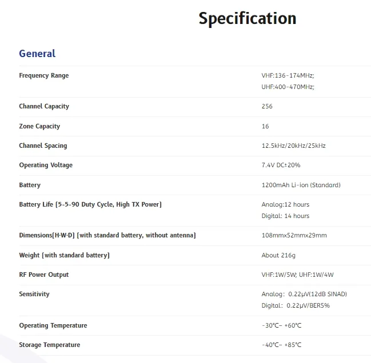Click the Channel Capacity value 256
371x363 pixels.
pyautogui.click(x=267, y=106)
